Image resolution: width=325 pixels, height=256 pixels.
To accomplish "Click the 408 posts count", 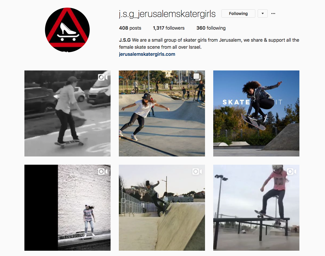I will tap(130, 28).
